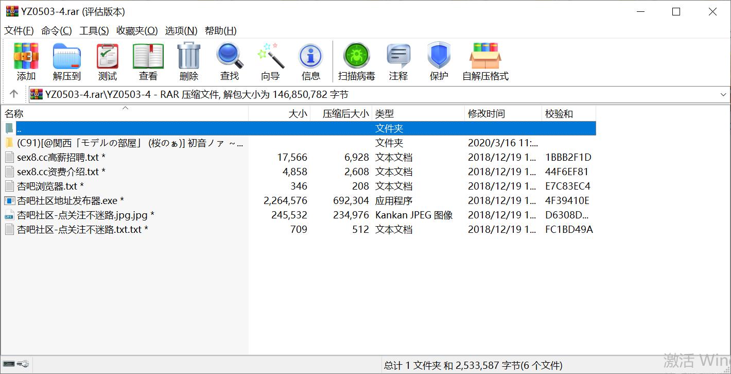This screenshot has width=731, height=374.
Task: Run the 测试 (Test) archive tool
Action: [108, 62]
